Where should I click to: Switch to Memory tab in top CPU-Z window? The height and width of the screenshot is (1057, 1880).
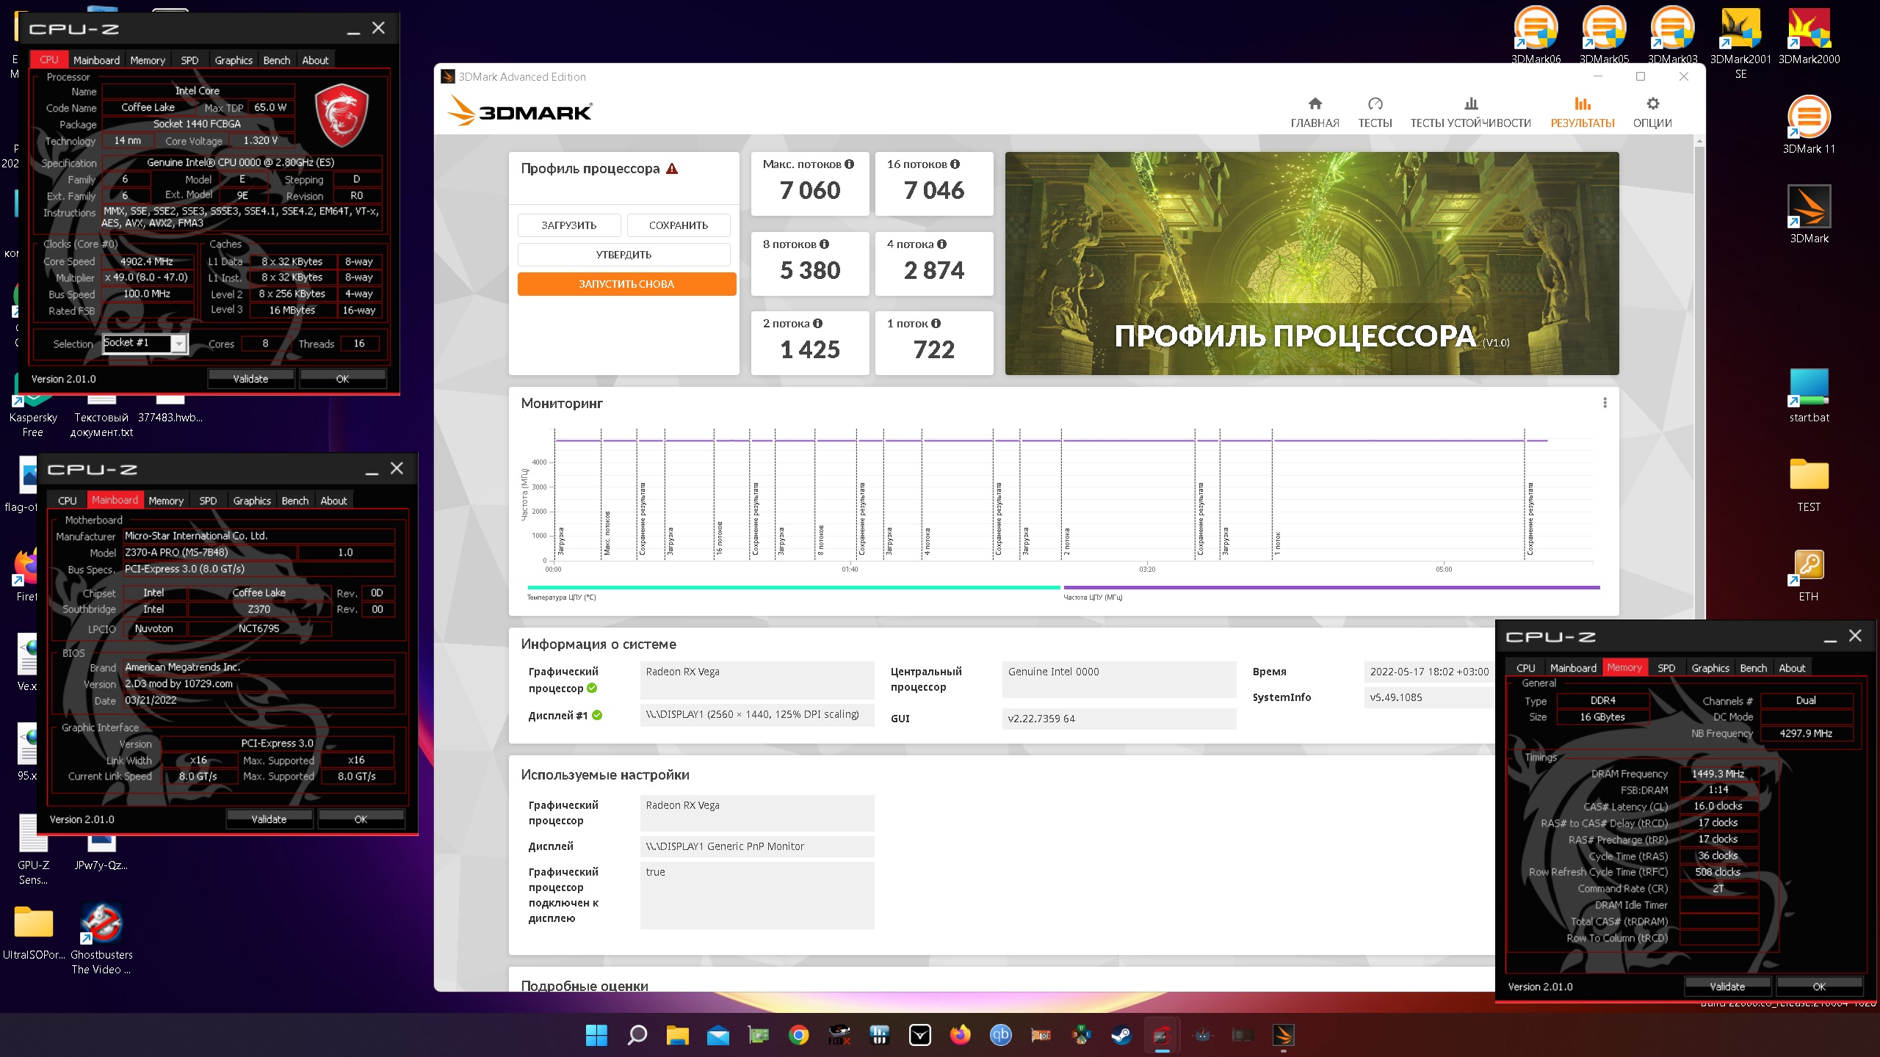148,60
